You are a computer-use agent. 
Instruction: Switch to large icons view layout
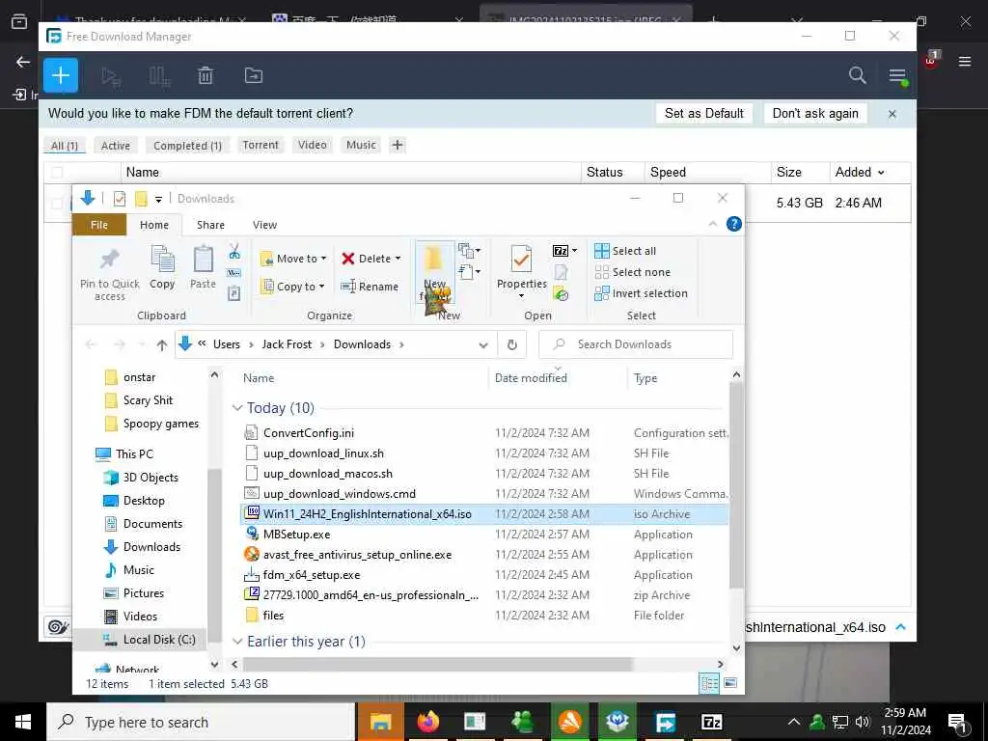tap(730, 684)
